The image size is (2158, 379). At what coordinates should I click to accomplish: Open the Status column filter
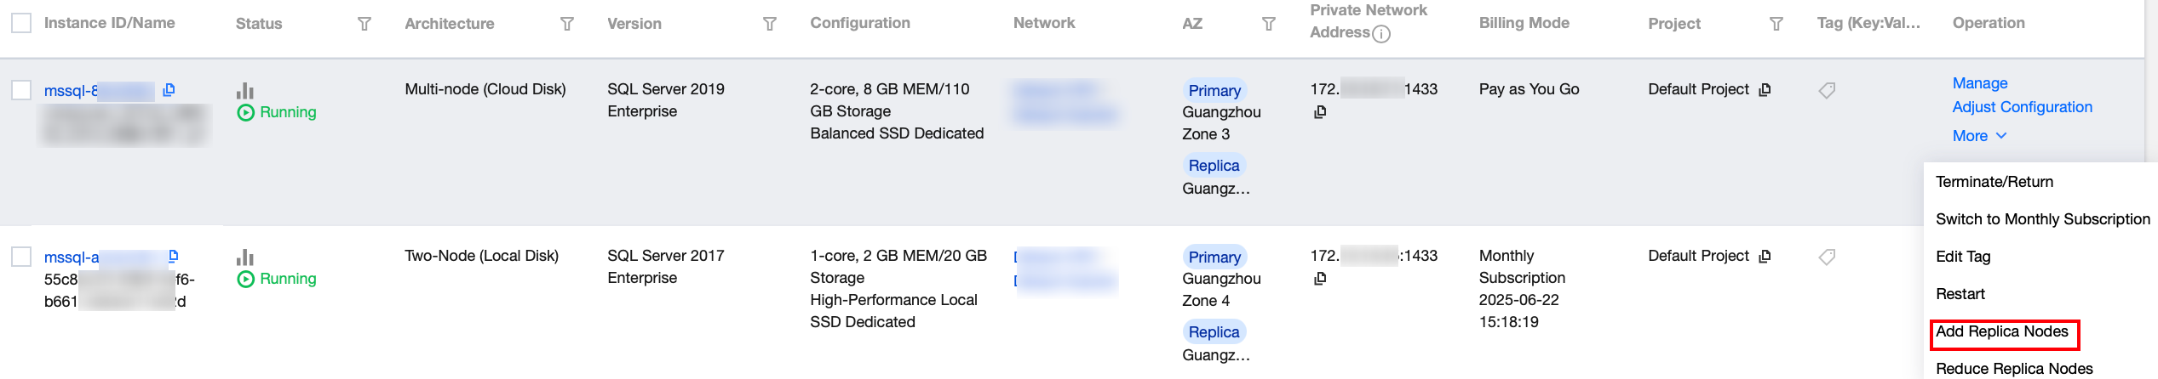(364, 24)
